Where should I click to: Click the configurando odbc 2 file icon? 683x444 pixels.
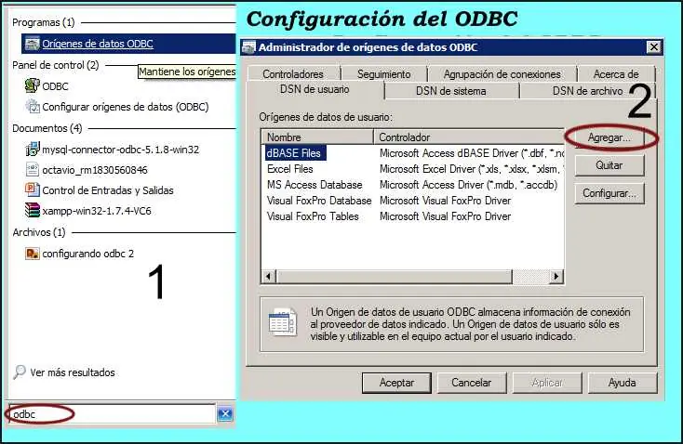33,253
